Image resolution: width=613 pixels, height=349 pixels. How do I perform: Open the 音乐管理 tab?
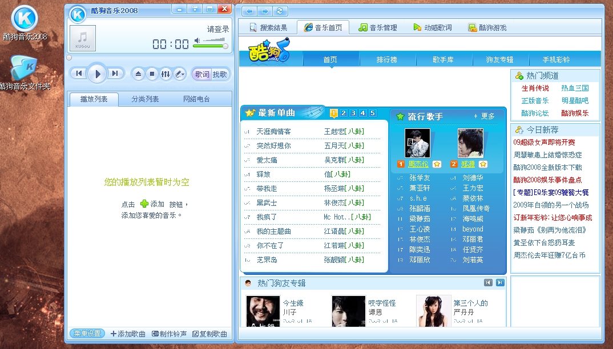coord(378,27)
